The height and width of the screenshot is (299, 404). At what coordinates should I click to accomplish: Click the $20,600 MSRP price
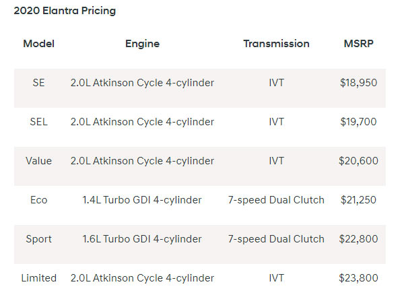[358, 161]
